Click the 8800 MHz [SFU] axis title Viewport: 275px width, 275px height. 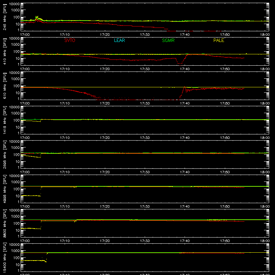click(4, 223)
